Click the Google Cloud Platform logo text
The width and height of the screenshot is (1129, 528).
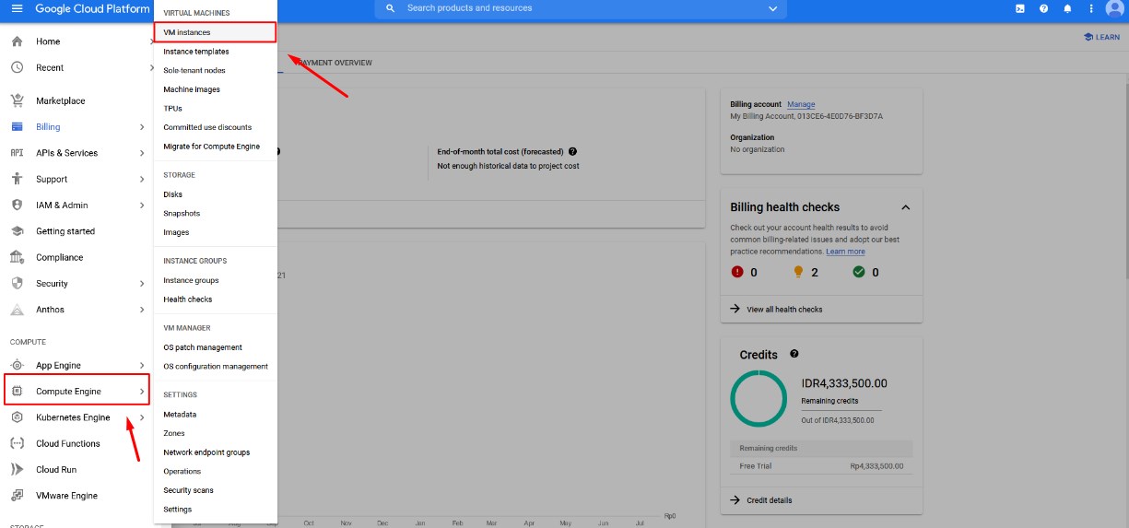(x=92, y=8)
